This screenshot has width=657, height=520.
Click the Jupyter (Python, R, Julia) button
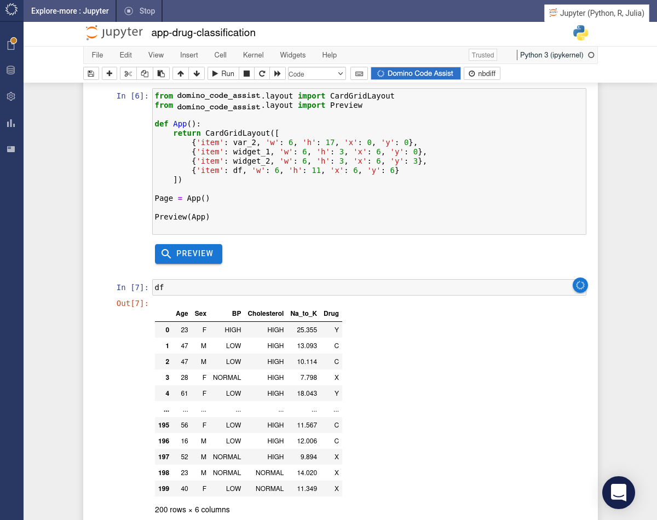pyautogui.click(x=597, y=13)
